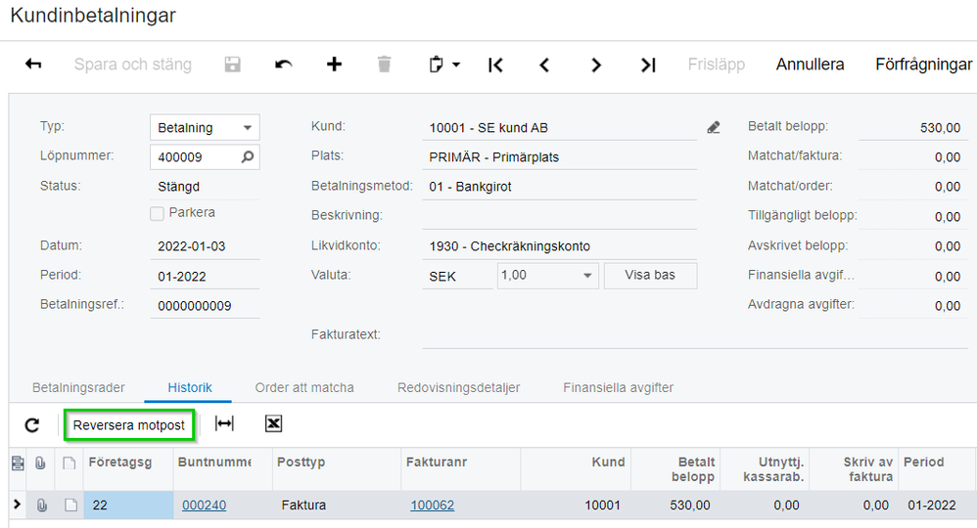Open note icon for row 000240
977x528 pixels.
[x=70, y=505]
